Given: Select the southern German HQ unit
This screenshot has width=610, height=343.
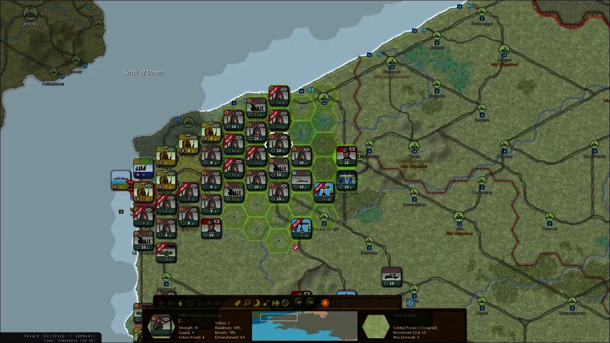Looking at the screenshot, I should 211,228.
